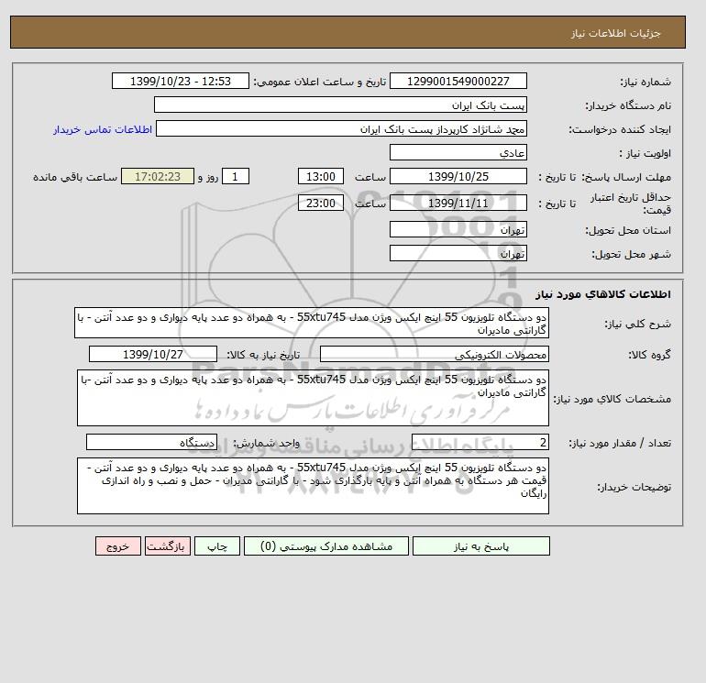The width and height of the screenshot is (706, 683).
Task: Click the 'شماره نیاز:' label
Action: (x=645, y=82)
